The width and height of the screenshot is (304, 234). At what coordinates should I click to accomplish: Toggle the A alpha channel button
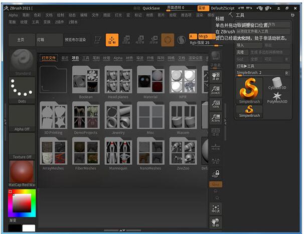pyautogui.click(x=193, y=36)
